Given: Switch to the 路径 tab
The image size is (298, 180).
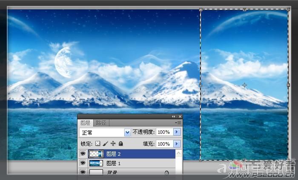Looking at the screenshot, I should click(101, 123).
